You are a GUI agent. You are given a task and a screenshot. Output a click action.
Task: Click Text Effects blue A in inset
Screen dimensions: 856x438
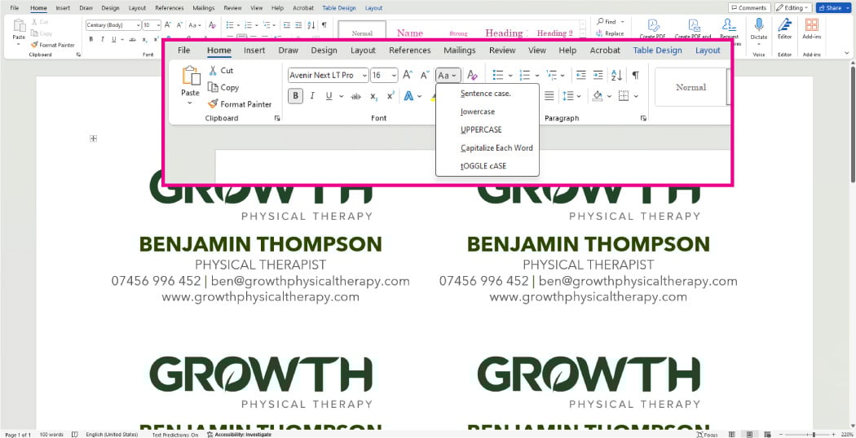pos(408,96)
